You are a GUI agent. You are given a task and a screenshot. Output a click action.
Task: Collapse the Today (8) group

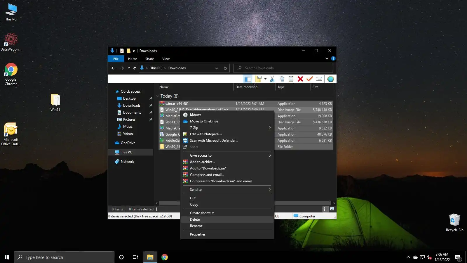coord(158,96)
